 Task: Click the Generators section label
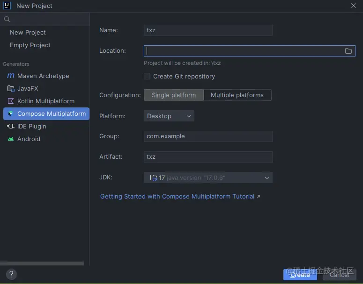[x=16, y=64]
